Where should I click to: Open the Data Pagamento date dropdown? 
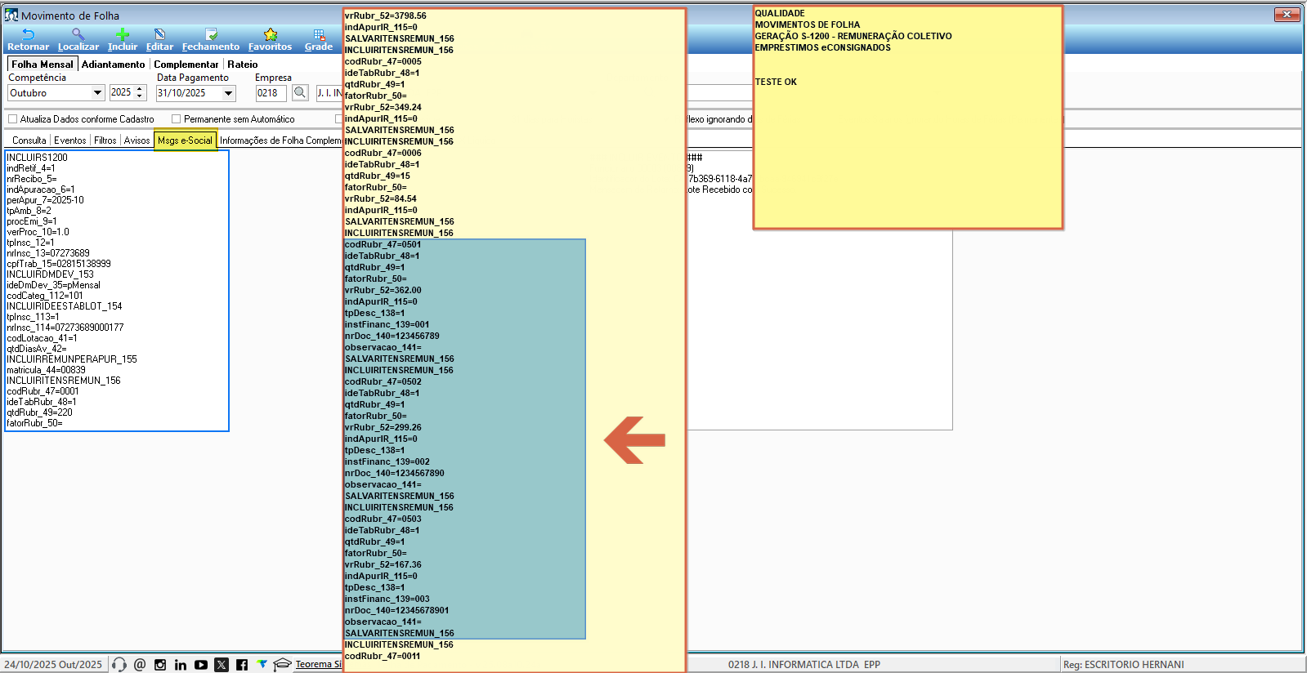228,93
